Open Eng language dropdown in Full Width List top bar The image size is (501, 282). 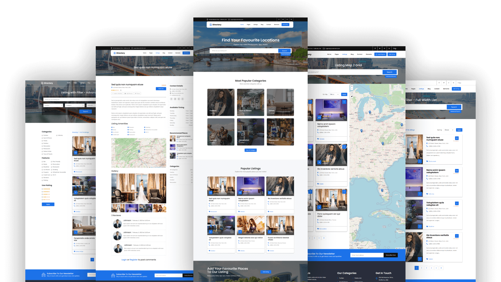[460, 83]
